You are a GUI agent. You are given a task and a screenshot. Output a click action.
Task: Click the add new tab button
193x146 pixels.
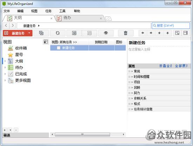[108, 19]
